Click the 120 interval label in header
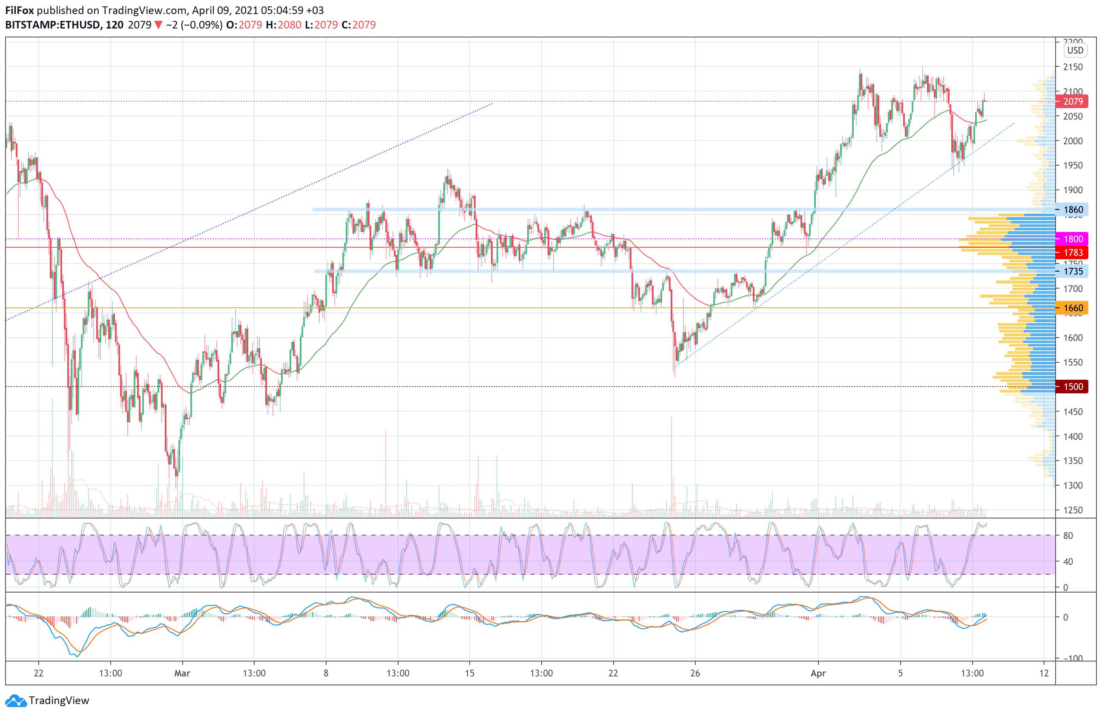 coord(115,25)
